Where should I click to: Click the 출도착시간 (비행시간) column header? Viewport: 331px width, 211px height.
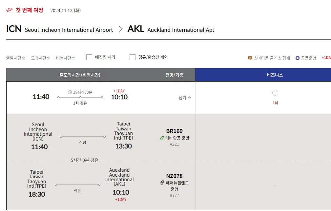[80, 75]
